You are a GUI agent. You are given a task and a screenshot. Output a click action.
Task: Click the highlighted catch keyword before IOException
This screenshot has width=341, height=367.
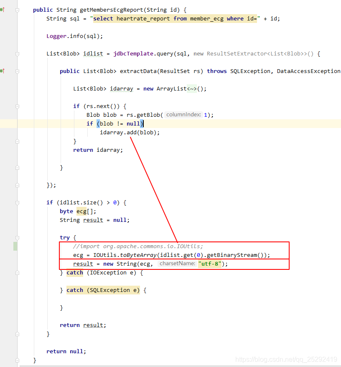click(75, 273)
